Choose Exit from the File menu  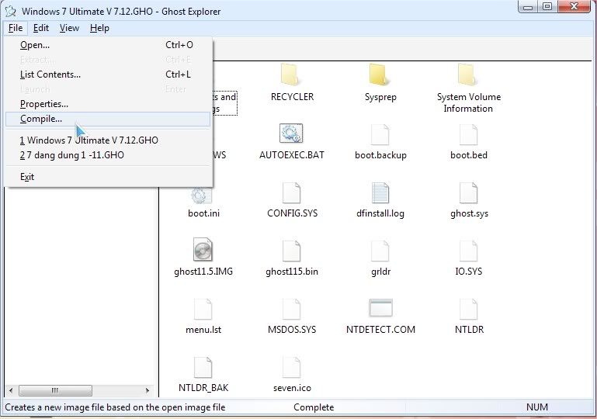(108, 177)
